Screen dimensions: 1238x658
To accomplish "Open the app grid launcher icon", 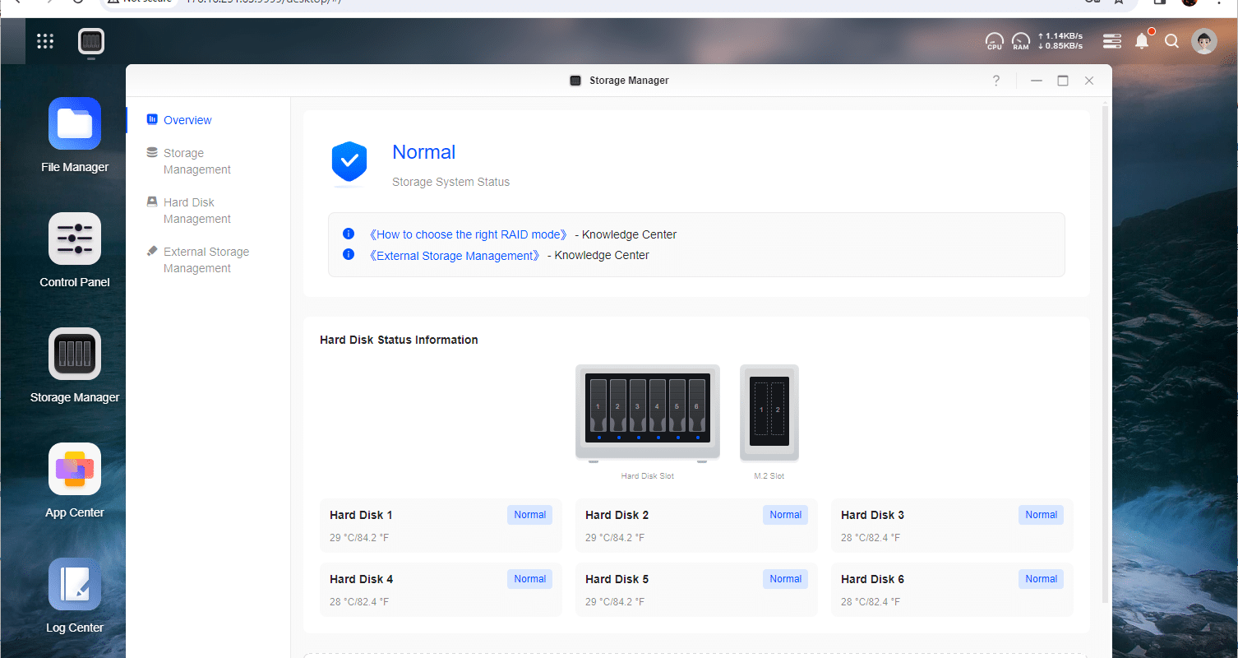I will pyautogui.click(x=45, y=41).
